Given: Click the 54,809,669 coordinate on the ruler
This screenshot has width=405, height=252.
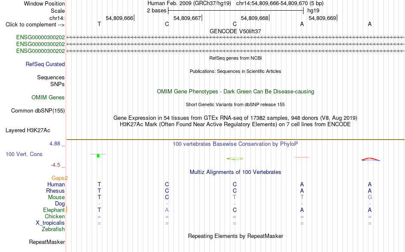Looking at the screenshot, I should pos(322,18).
